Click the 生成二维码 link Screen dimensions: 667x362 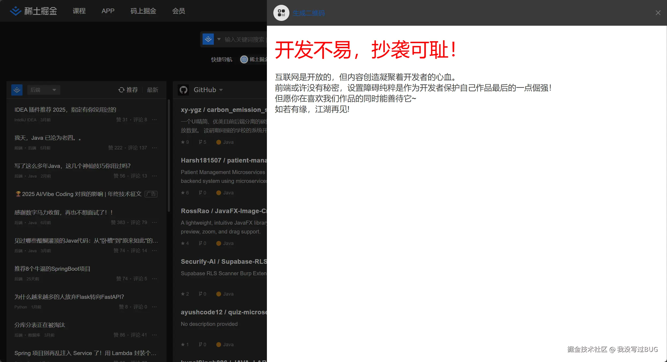(x=308, y=13)
